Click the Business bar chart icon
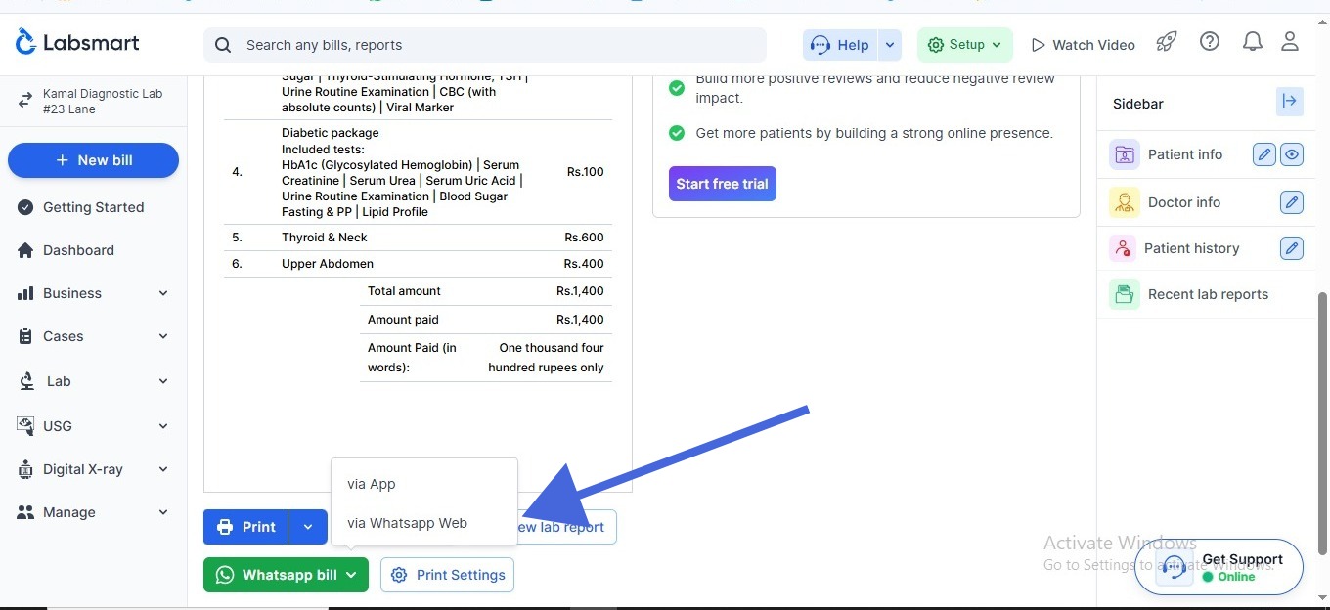 26,293
